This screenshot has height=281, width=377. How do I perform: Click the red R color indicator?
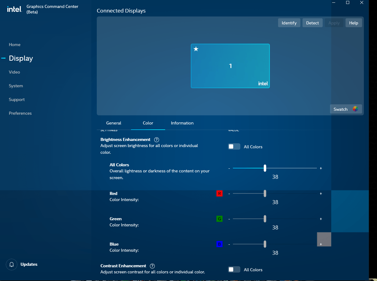point(219,193)
